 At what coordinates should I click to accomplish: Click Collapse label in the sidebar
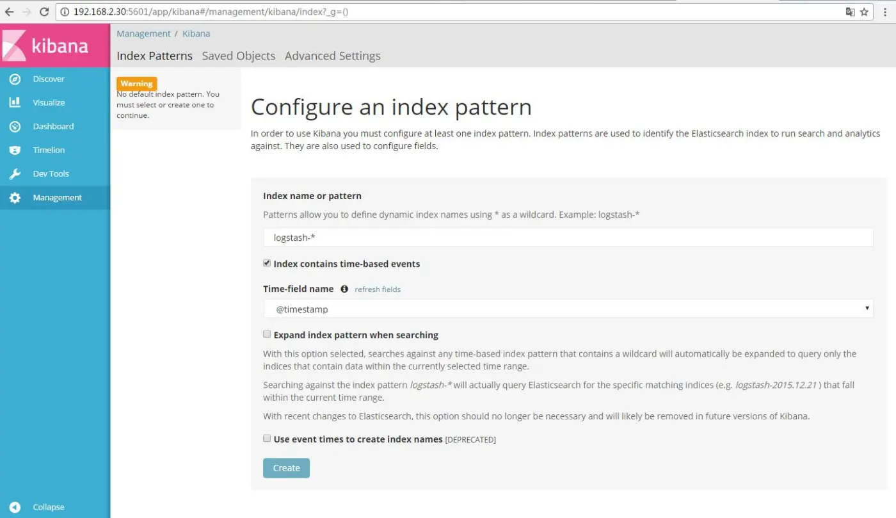[49, 506]
